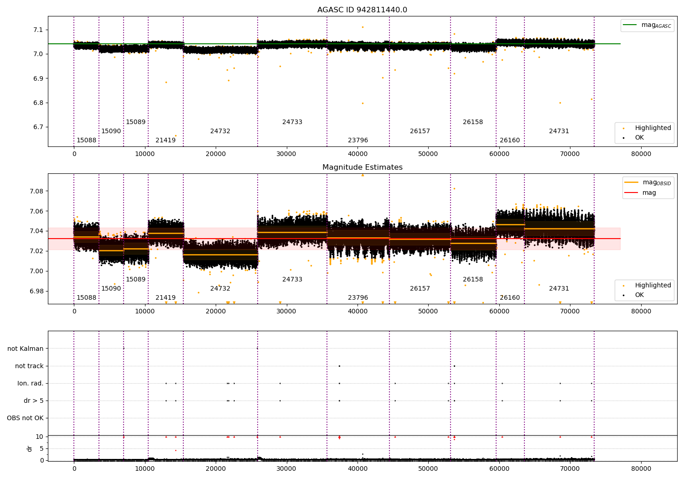Click OBSID 21419 in the Magnitude Estimates plot
The width and height of the screenshot is (684, 479).
tap(166, 297)
